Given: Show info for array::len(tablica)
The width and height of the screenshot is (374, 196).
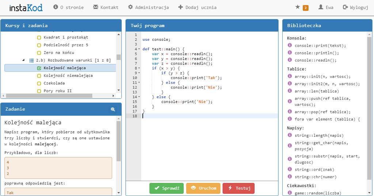Looking at the screenshot, I should coord(290,91).
